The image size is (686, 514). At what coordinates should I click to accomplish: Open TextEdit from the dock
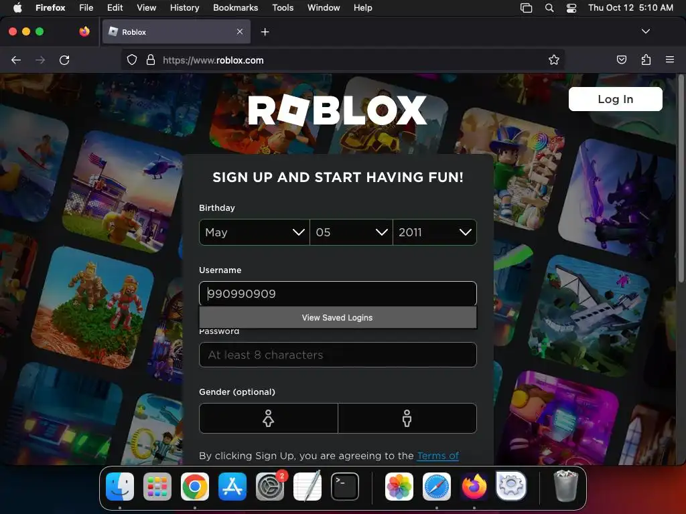(x=307, y=486)
